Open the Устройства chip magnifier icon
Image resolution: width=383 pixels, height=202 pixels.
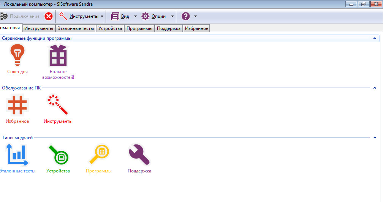point(59,155)
